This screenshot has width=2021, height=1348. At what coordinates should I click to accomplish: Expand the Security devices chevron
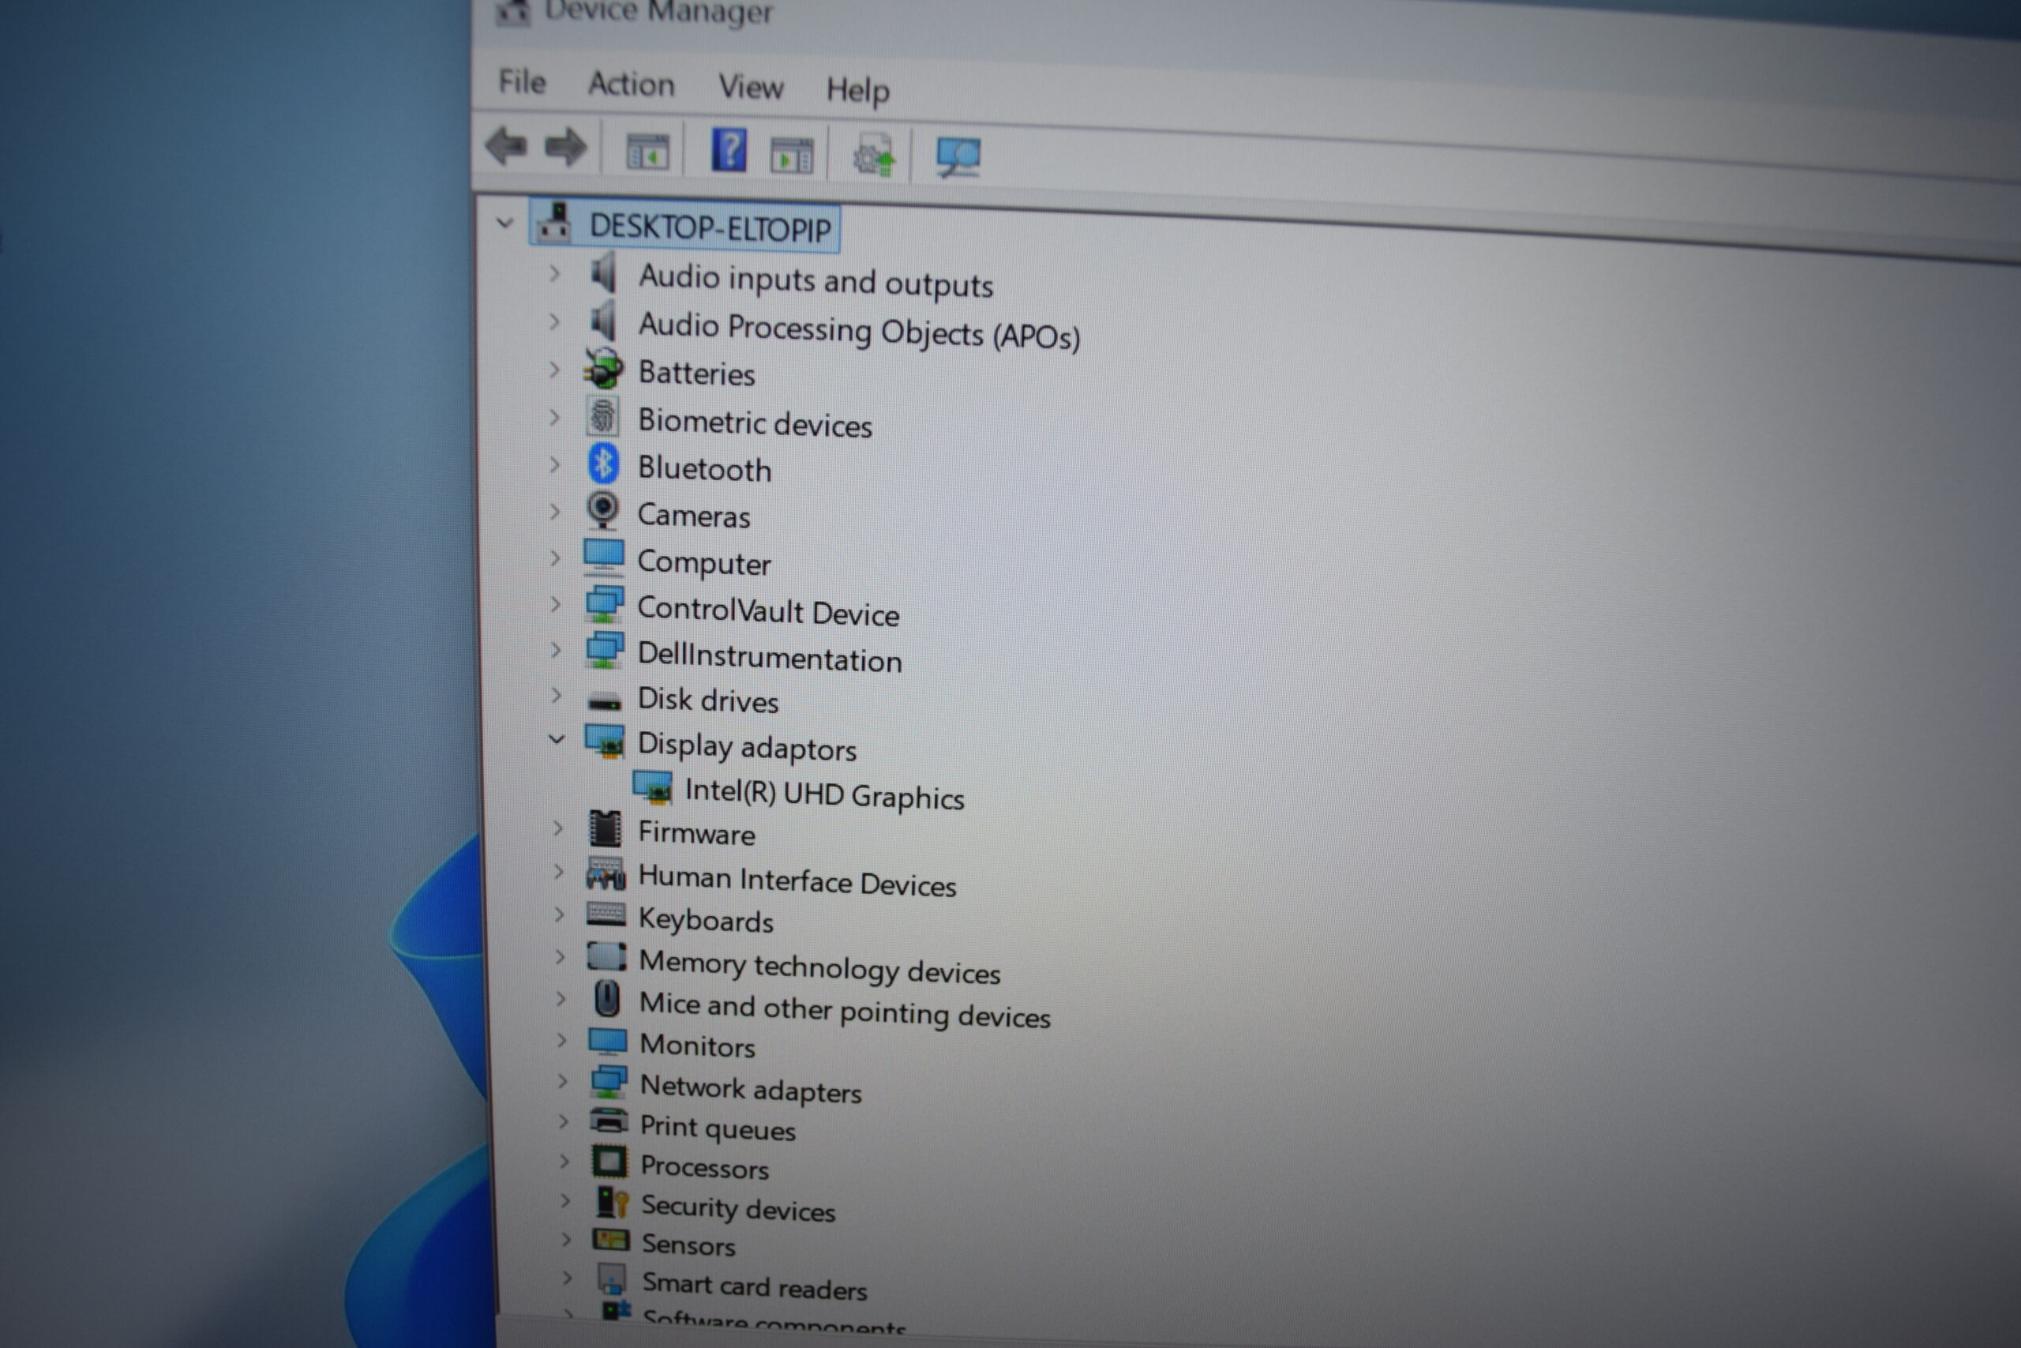click(x=565, y=1200)
